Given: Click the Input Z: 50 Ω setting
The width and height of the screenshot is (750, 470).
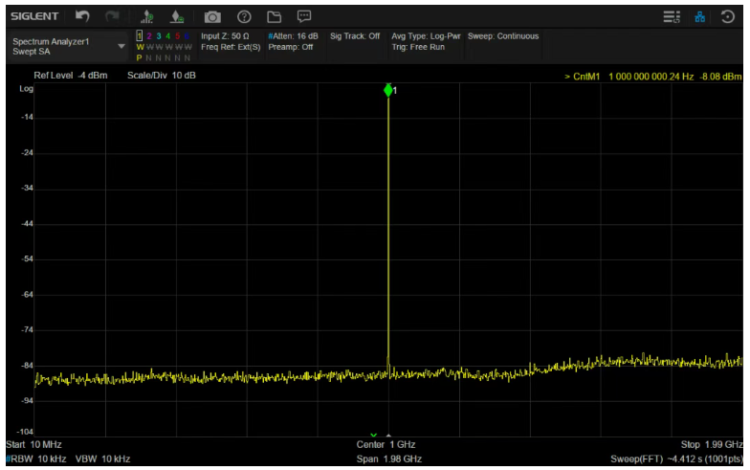Looking at the screenshot, I should coord(225,36).
